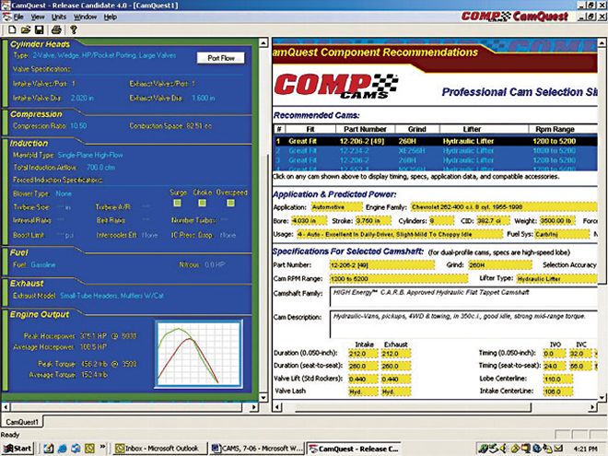Click the recommendations pane scroll down arrow
The width and height of the screenshot is (608, 456).
(x=602, y=397)
